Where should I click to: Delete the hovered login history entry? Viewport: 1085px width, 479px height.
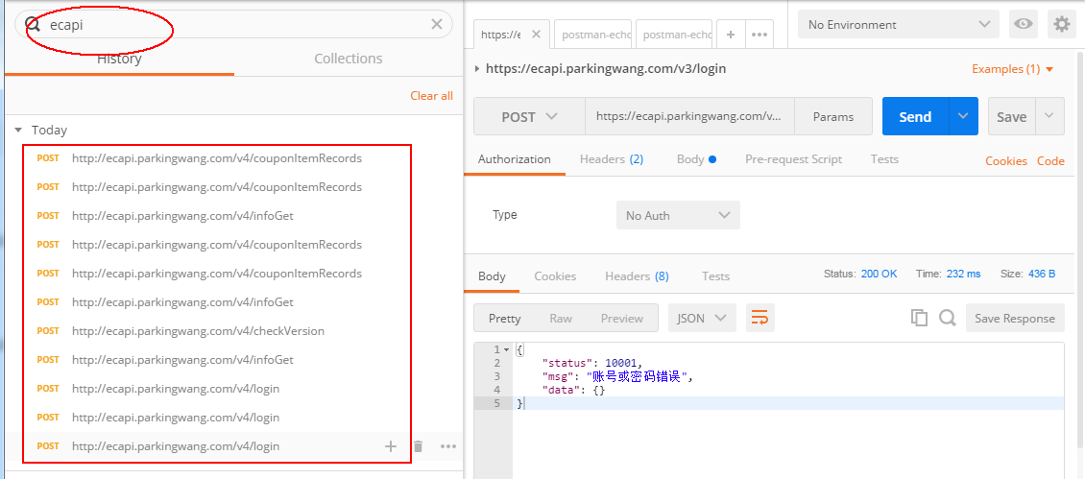click(x=418, y=446)
